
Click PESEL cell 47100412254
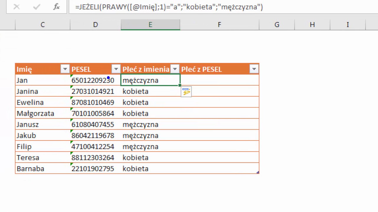coord(96,146)
